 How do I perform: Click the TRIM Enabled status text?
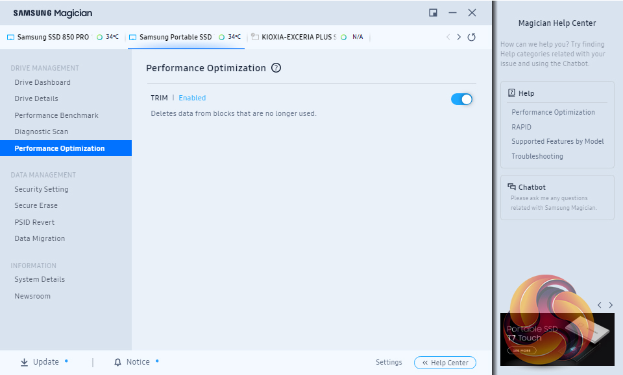pyautogui.click(x=192, y=98)
